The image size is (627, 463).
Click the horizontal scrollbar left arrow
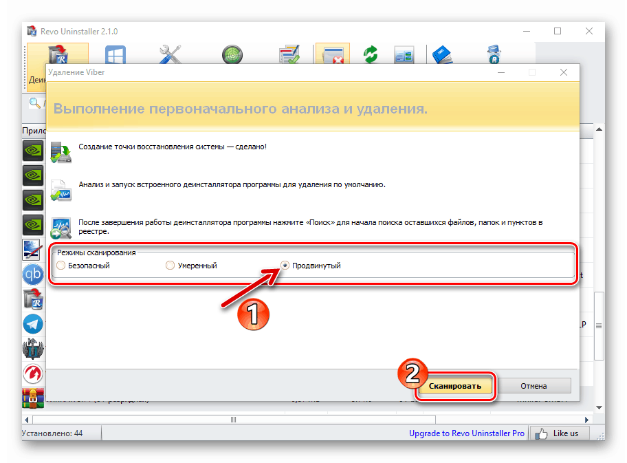tap(26, 420)
